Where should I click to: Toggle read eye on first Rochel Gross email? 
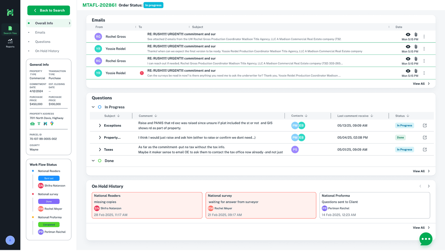[408, 34]
